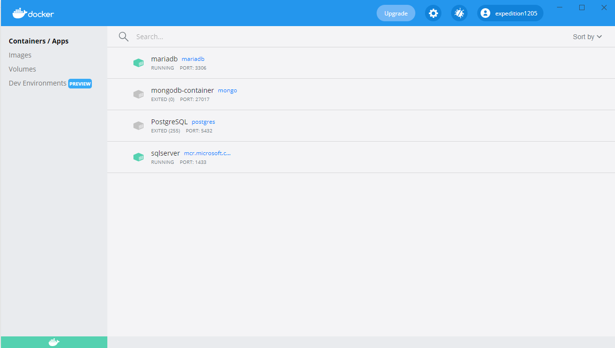Select the PostgreSQL container name
615x348 pixels.
169,122
